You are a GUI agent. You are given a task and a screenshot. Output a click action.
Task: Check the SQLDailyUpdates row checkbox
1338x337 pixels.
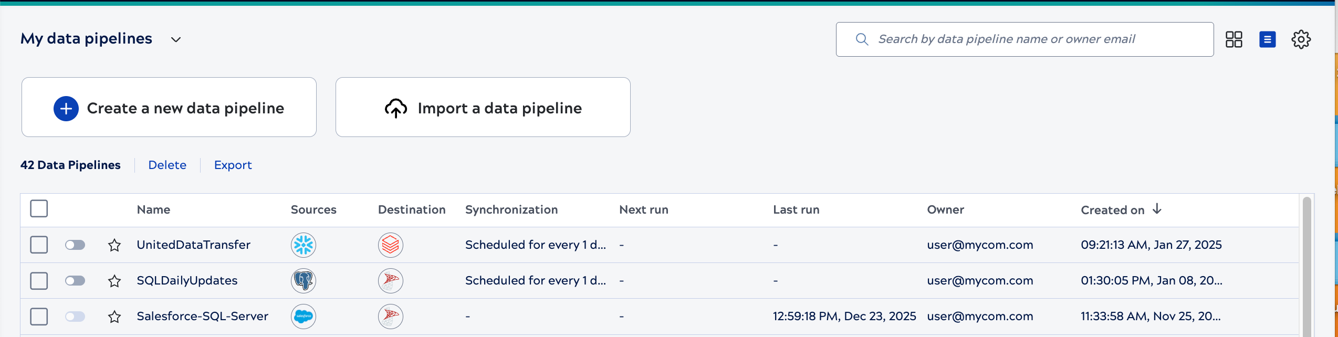click(39, 281)
